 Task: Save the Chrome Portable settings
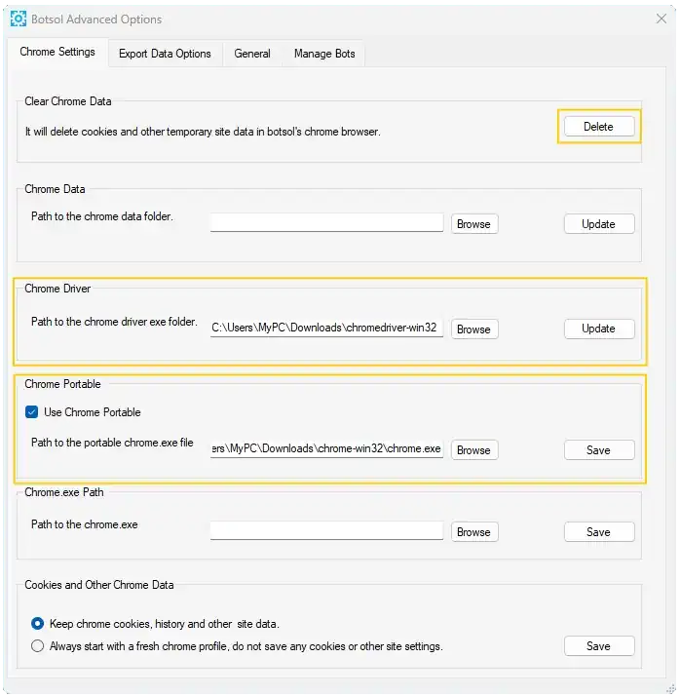coord(599,450)
